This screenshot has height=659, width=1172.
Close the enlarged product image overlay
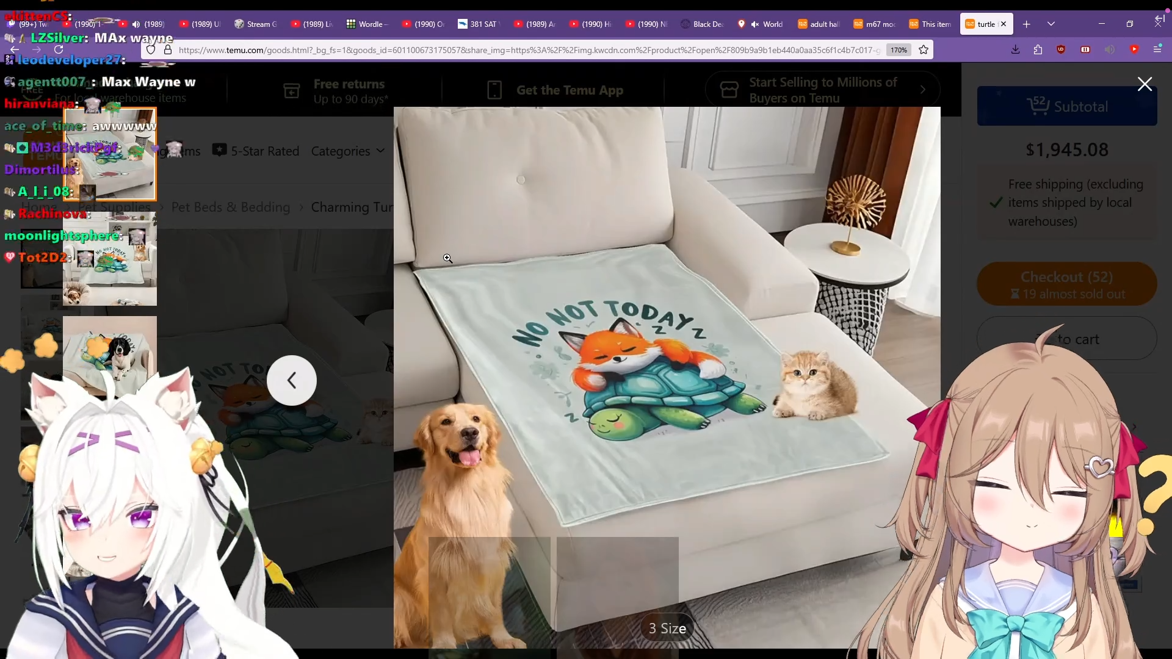(1145, 84)
